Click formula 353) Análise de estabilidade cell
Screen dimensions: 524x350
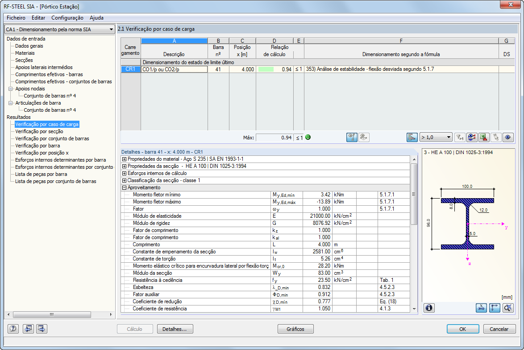[401, 69]
